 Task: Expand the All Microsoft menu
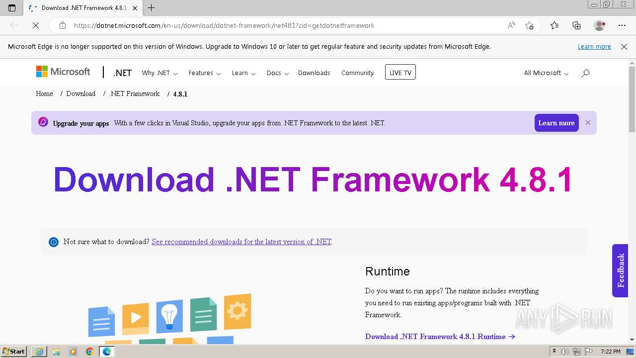(x=546, y=73)
